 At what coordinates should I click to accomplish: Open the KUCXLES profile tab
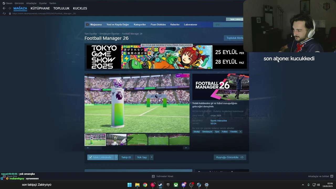click(x=80, y=8)
